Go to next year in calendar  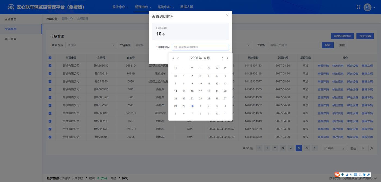228,58
